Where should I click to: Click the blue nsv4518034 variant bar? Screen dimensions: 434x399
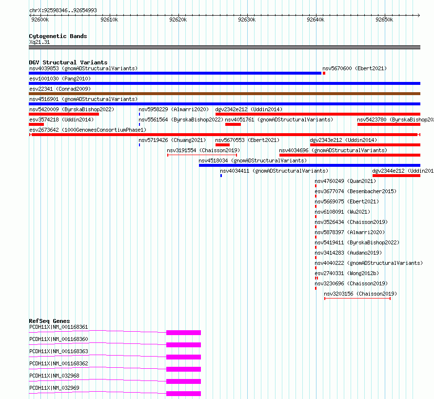tap(310, 165)
